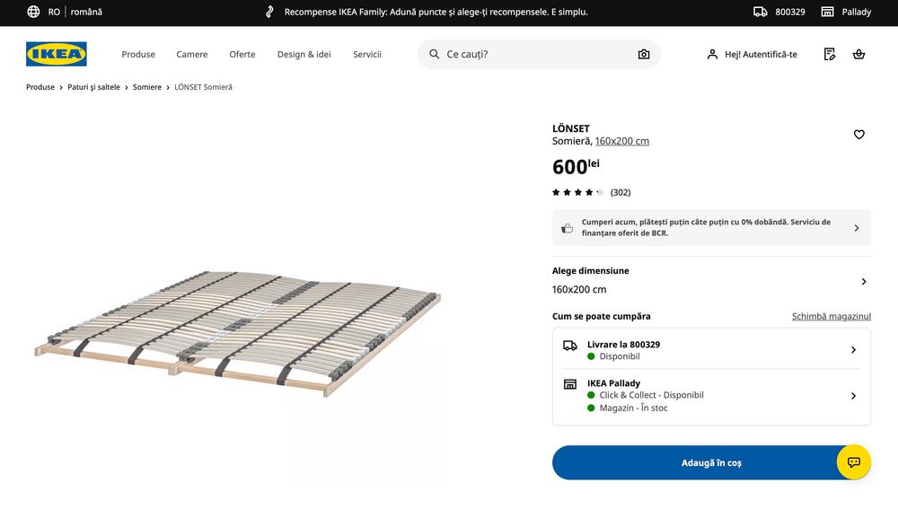Click the LÖNSET Somieră breadcrumb text
898x509 pixels.
(203, 87)
